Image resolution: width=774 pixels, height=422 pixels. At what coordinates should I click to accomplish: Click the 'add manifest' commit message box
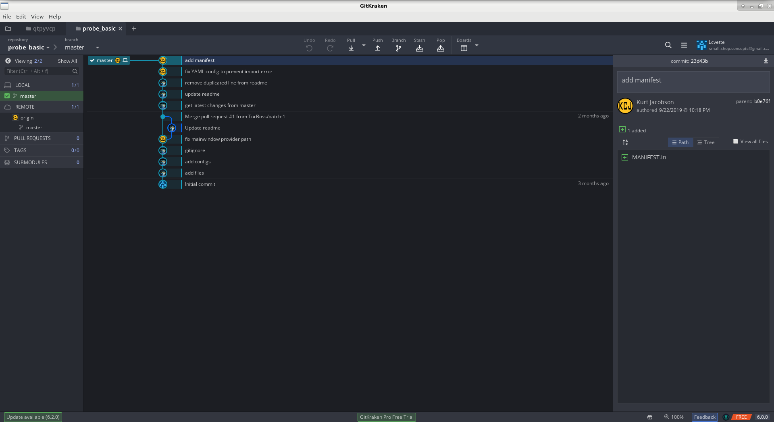point(693,82)
